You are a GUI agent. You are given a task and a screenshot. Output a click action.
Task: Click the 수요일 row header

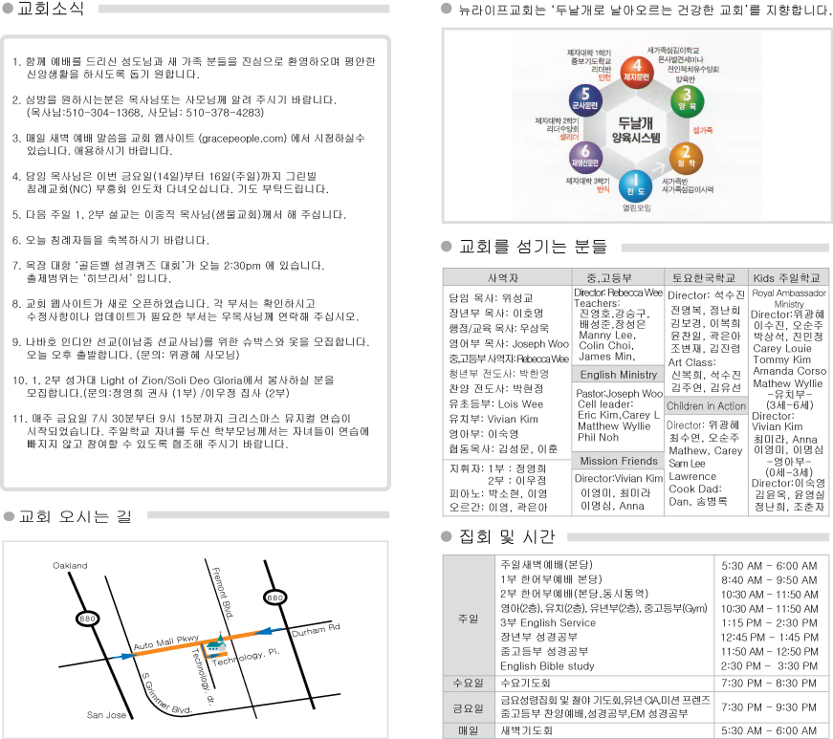(x=468, y=684)
